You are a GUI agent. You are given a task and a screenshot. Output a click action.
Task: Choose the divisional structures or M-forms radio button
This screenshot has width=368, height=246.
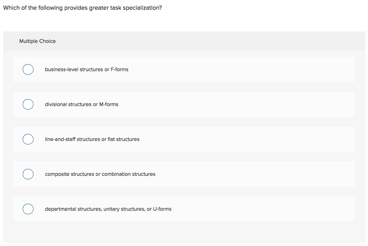click(28, 104)
